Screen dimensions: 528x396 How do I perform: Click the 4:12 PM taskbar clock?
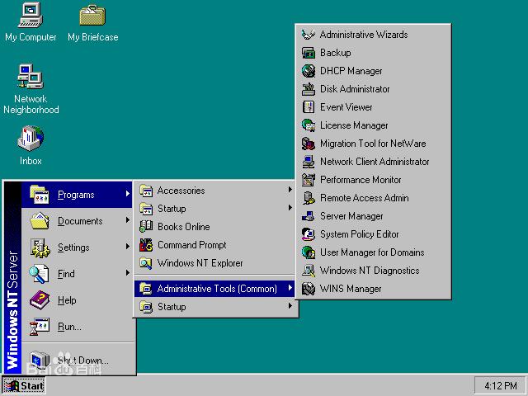click(x=501, y=386)
